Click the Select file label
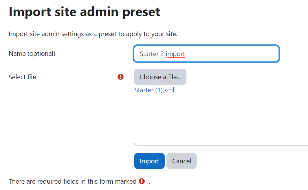 (22, 77)
